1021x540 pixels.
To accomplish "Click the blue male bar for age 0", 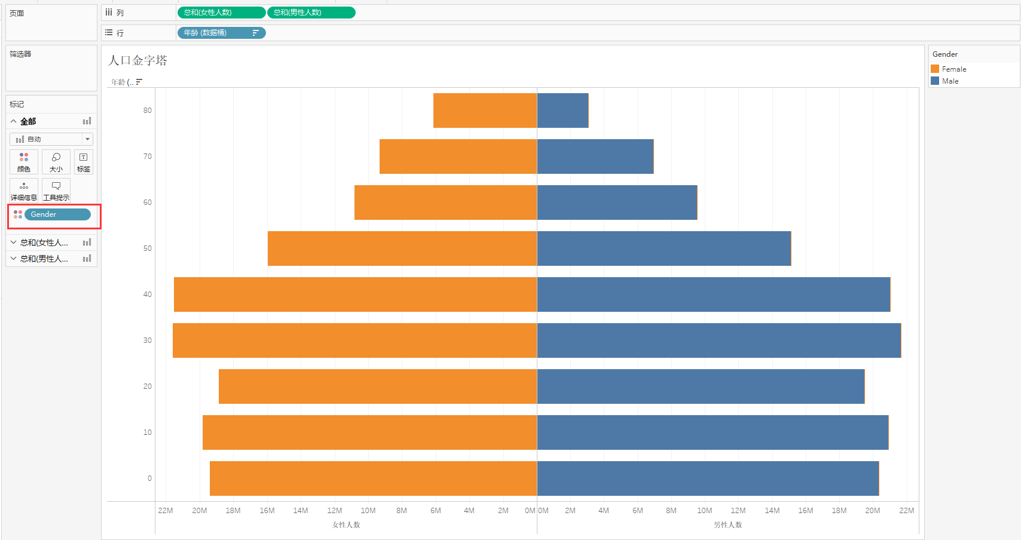I will (x=708, y=478).
